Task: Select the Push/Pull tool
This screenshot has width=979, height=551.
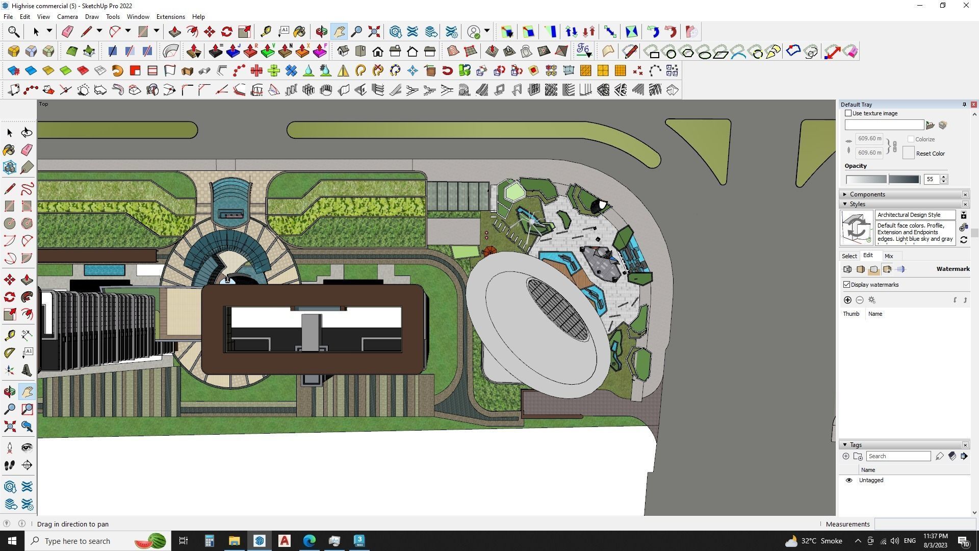Action: coord(27,280)
